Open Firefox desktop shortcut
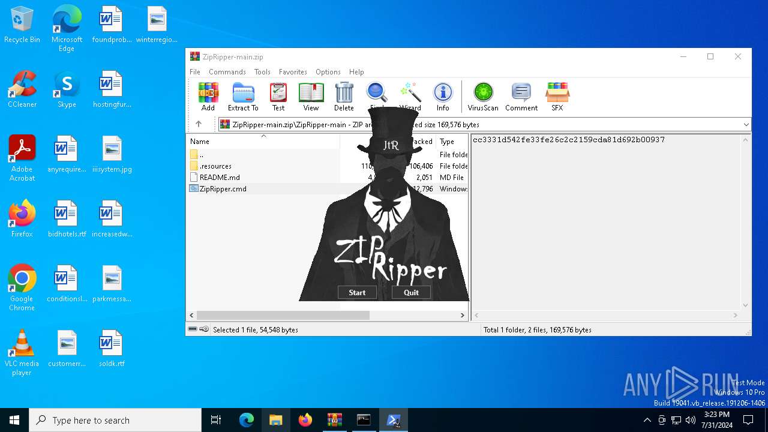This screenshot has height=432, width=768. (x=22, y=220)
